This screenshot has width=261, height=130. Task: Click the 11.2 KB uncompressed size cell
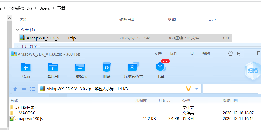pyautogui.click(x=149, y=119)
